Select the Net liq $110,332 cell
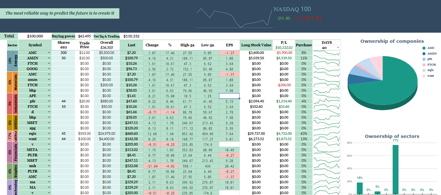Image resolution: width=441 pixels, height=195 pixels. tap(132, 36)
